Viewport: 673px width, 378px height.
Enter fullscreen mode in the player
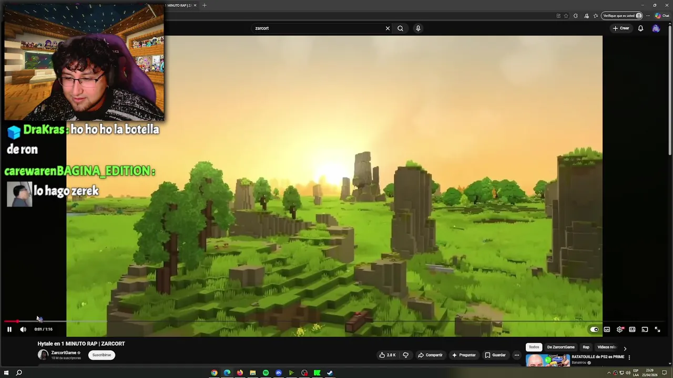click(x=657, y=329)
